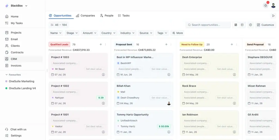Collapse the Favourites section
Screen dimensions: 279x140
[13, 75]
